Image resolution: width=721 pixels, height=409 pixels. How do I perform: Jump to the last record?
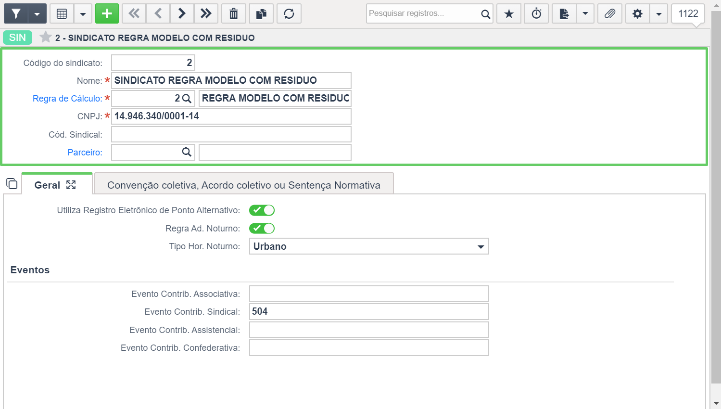tap(206, 13)
